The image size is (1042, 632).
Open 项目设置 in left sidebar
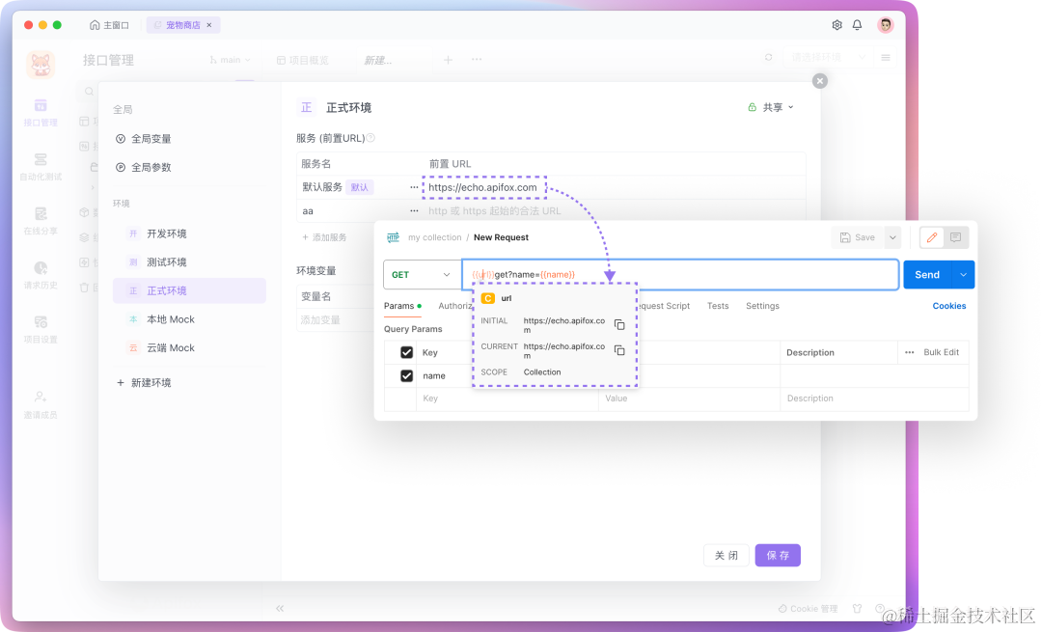[x=41, y=330]
